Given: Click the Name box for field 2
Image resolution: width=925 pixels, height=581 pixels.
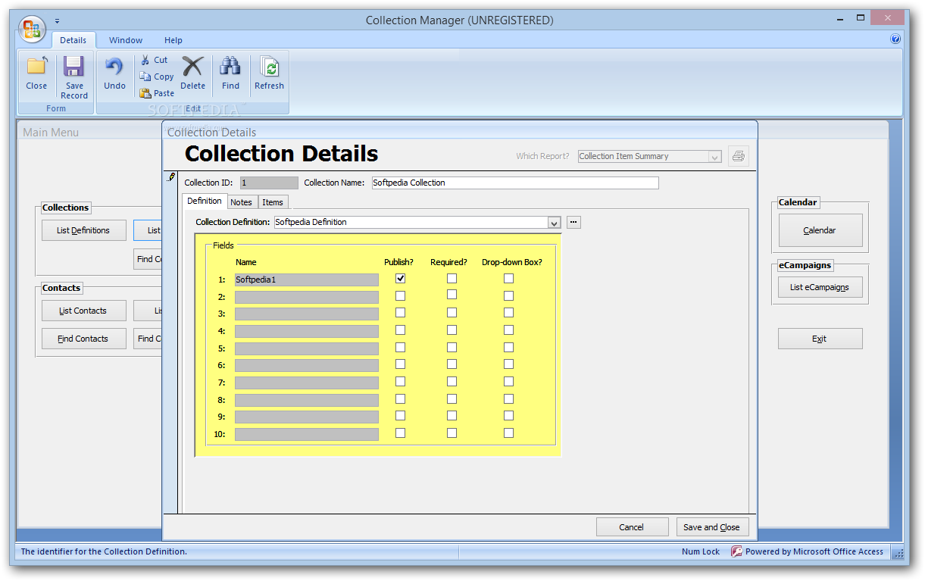Looking at the screenshot, I should click(x=306, y=297).
